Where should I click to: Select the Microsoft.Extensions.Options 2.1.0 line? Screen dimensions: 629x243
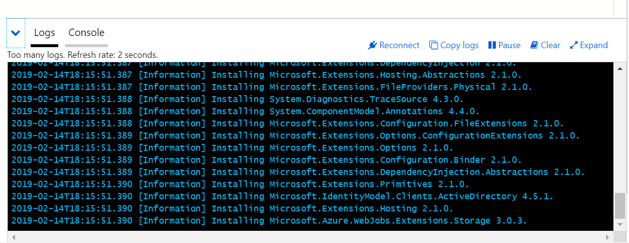pos(232,148)
